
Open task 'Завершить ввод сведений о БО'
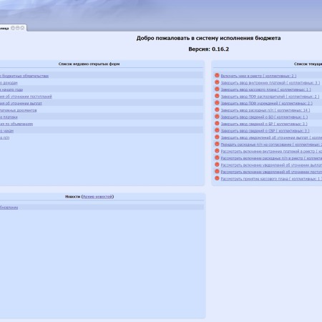click(x=264, y=117)
